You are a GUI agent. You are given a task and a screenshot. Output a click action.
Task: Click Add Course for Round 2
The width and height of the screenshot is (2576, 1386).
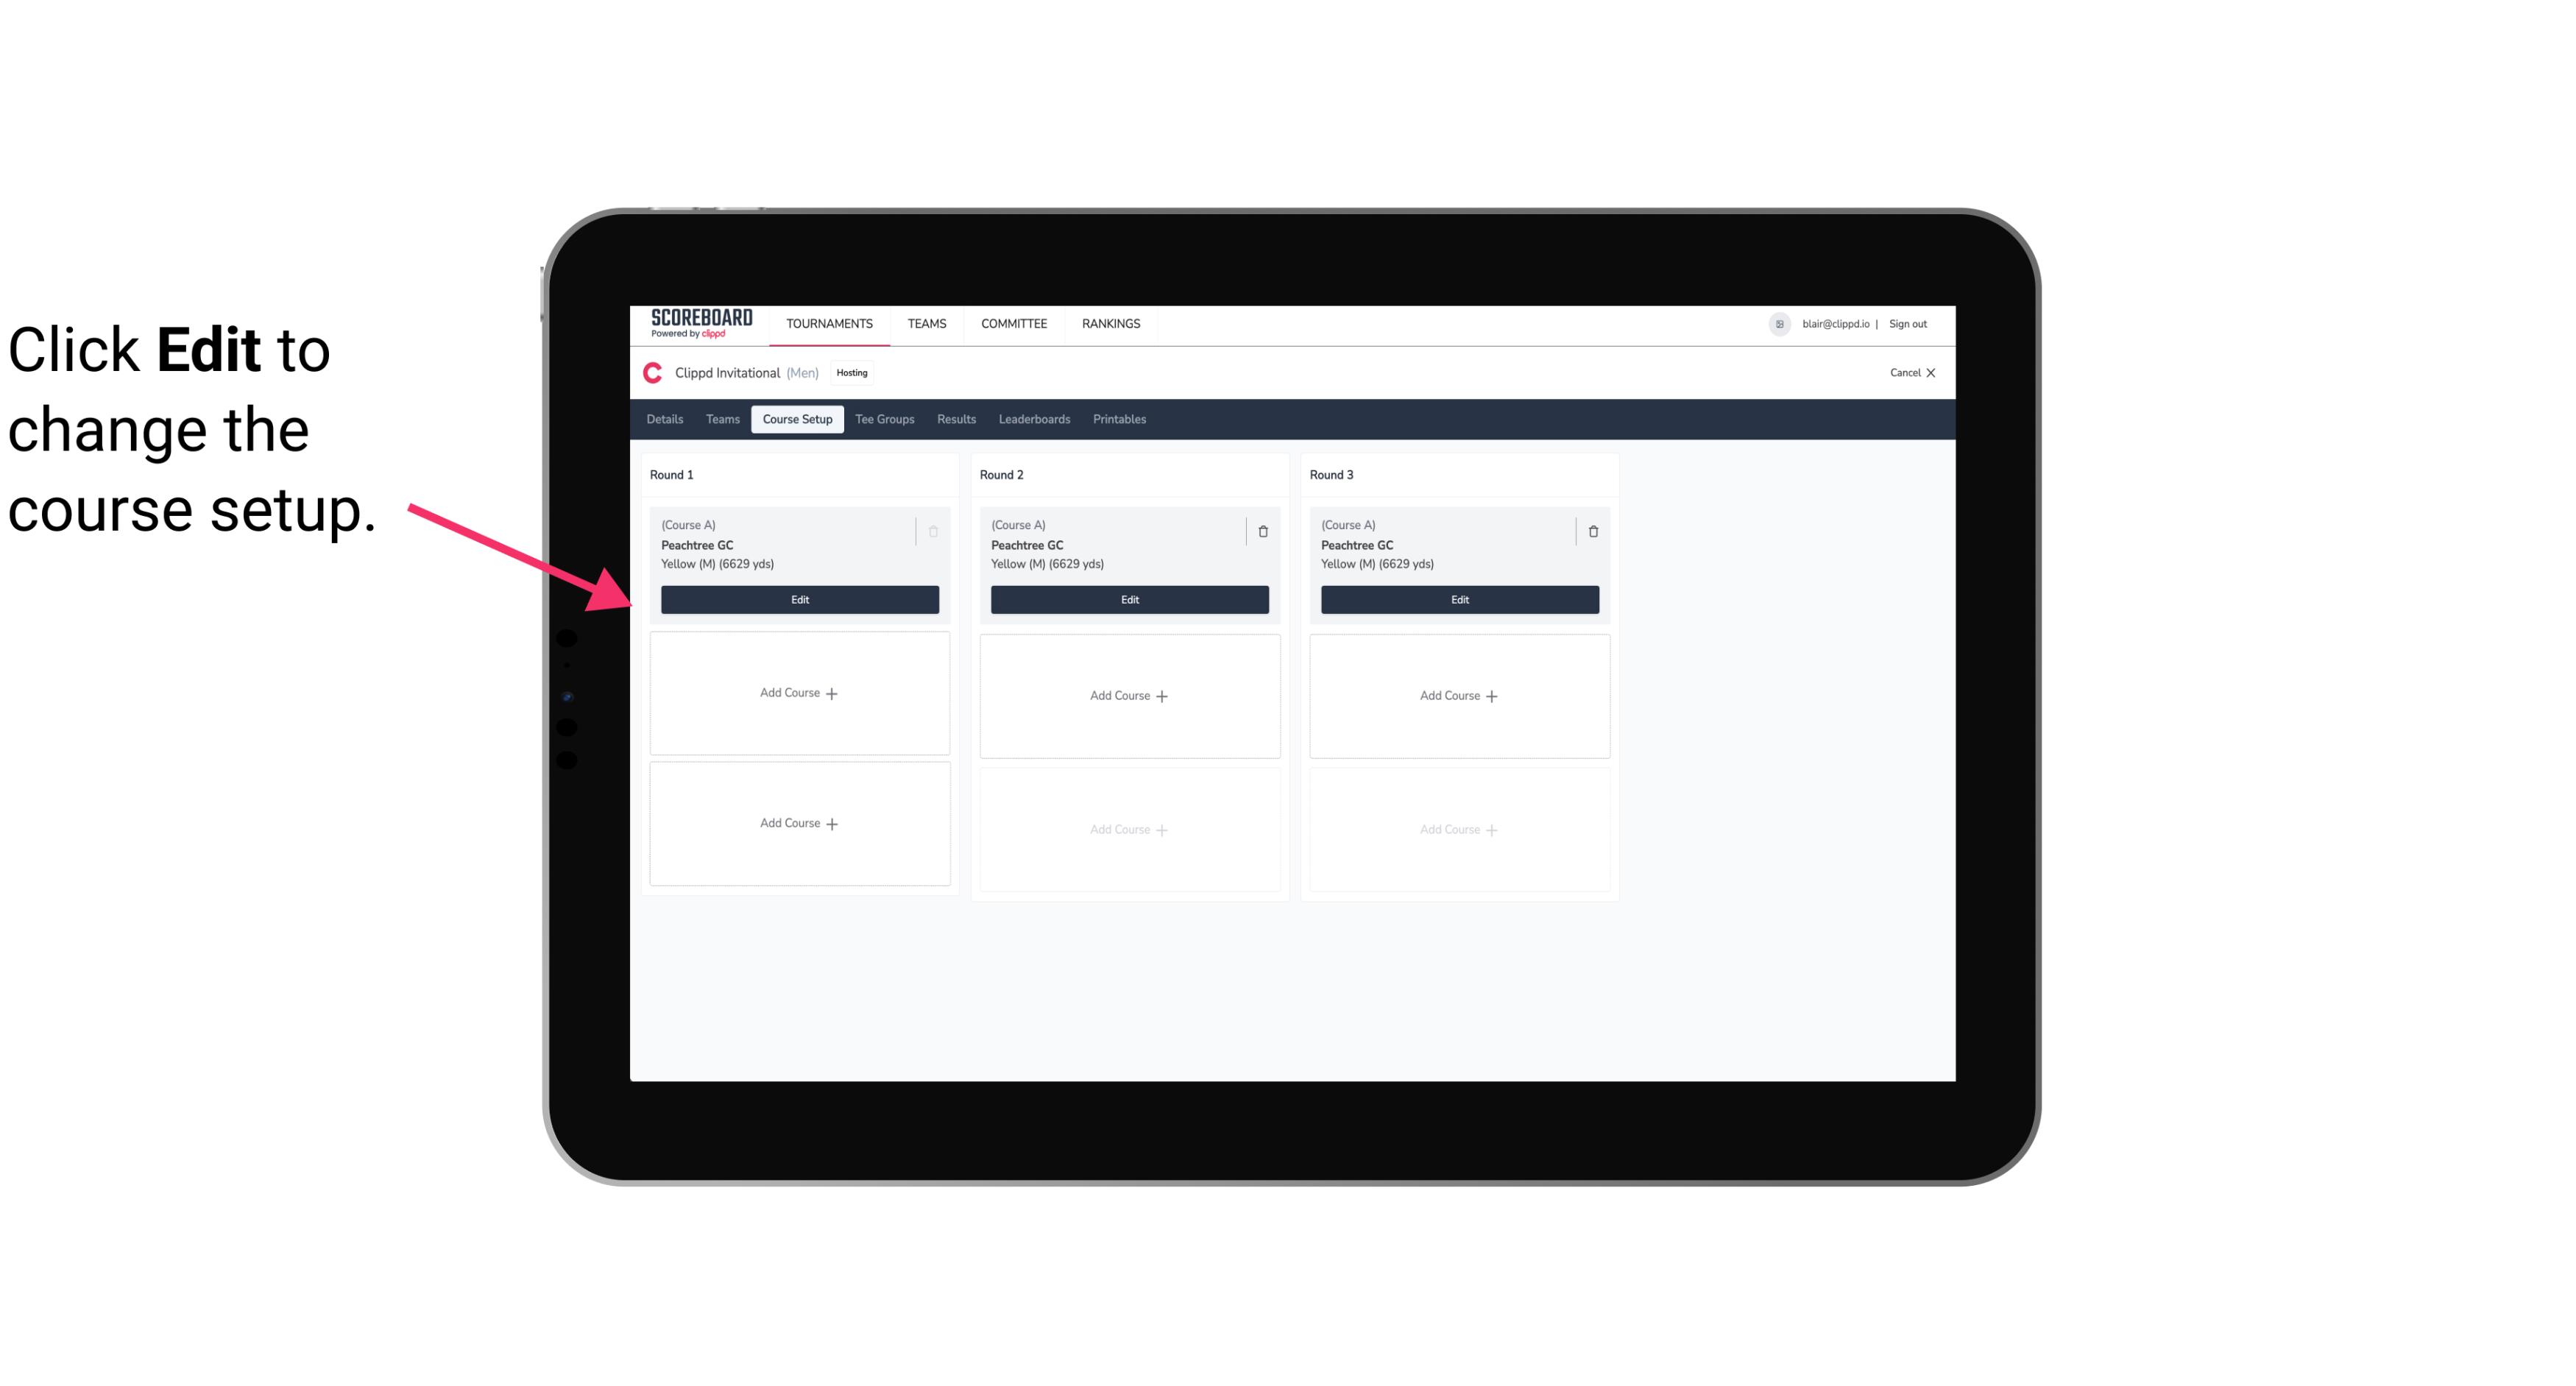pos(1128,695)
